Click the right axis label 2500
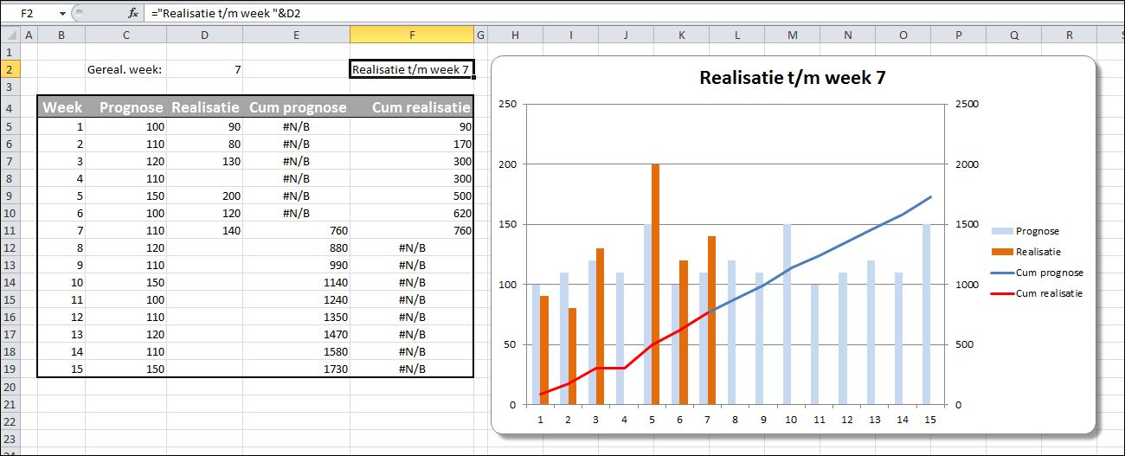Image resolution: width=1125 pixels, height=456 pixels. point(967,104)
